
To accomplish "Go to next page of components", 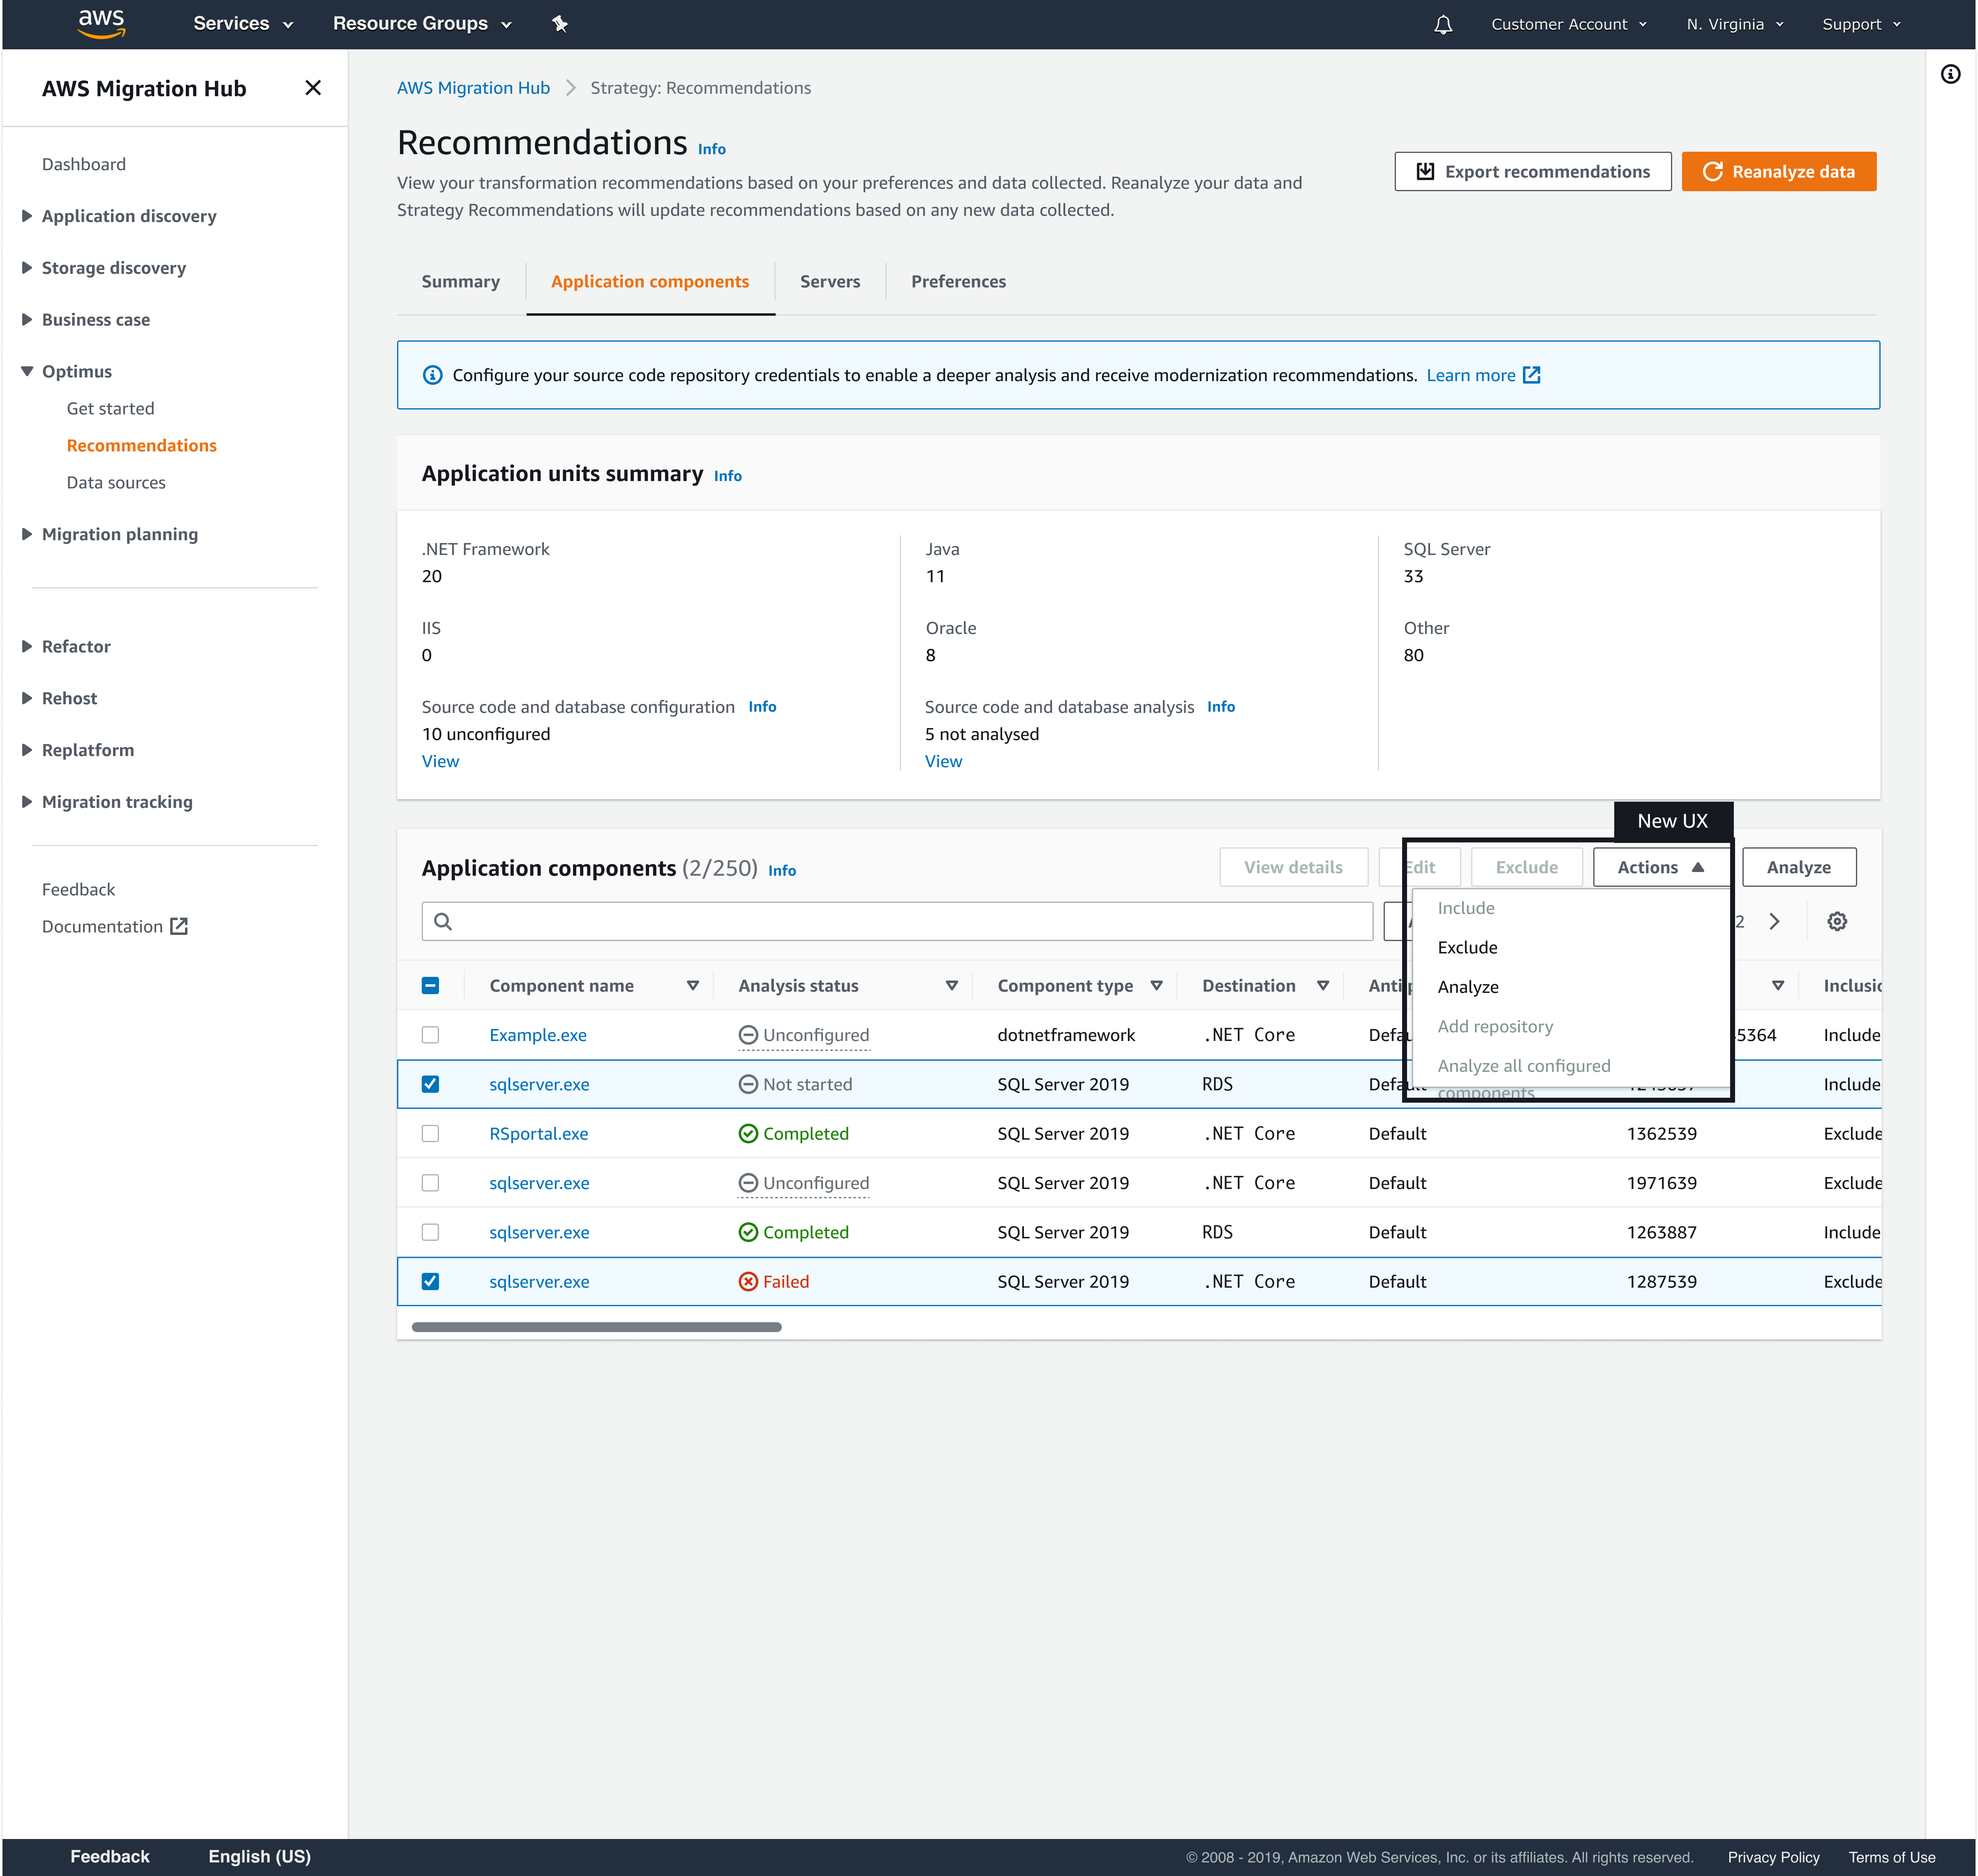I will 1774,921.
